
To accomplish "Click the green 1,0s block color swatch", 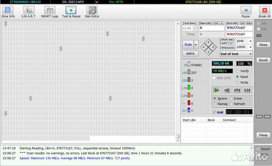I will pyautogui.click(x=189, y=88).
